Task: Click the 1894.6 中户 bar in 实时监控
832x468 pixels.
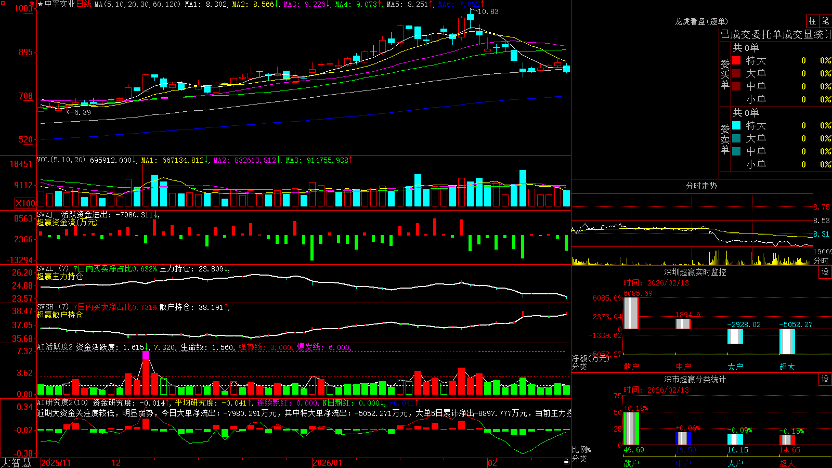Action: 683,324
